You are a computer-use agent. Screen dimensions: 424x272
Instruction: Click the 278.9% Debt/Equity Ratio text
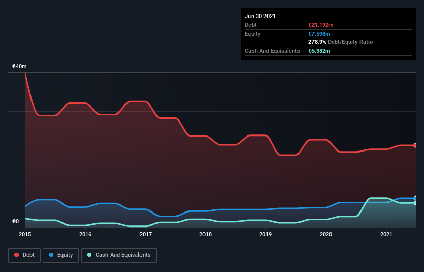[x=340, y=42]
